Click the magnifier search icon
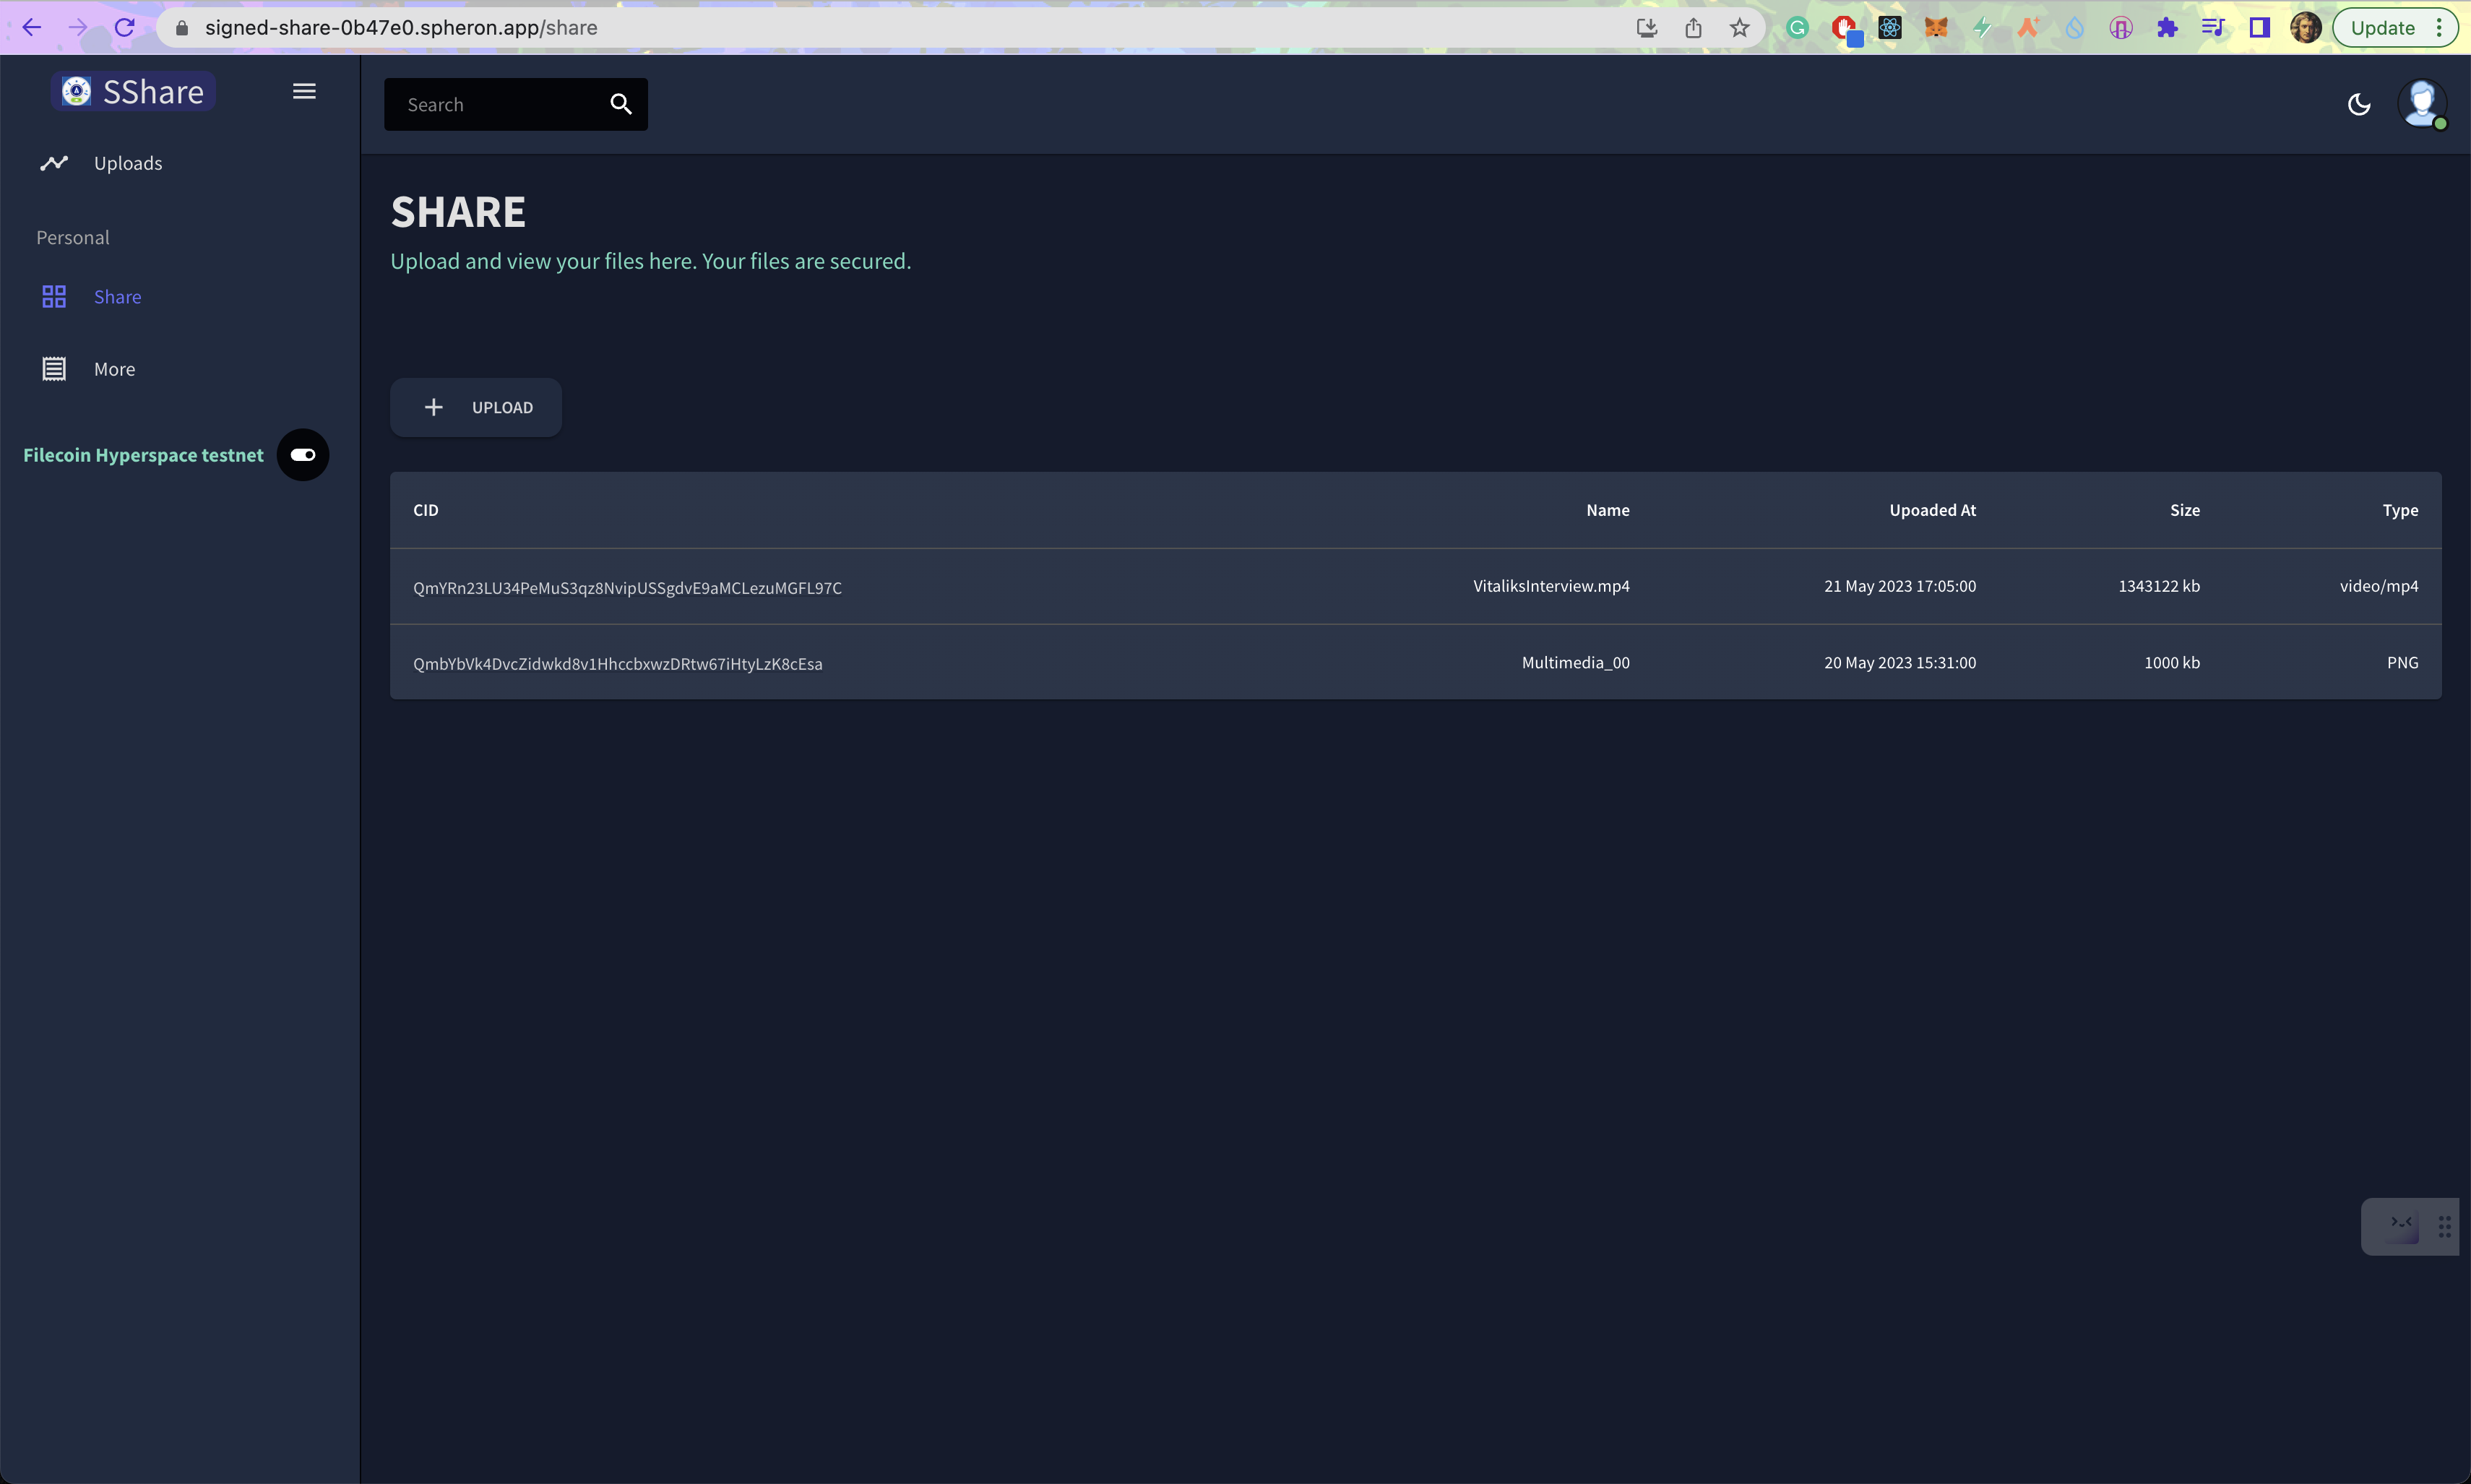2471x1484 pixels. (x=620, y=104)
